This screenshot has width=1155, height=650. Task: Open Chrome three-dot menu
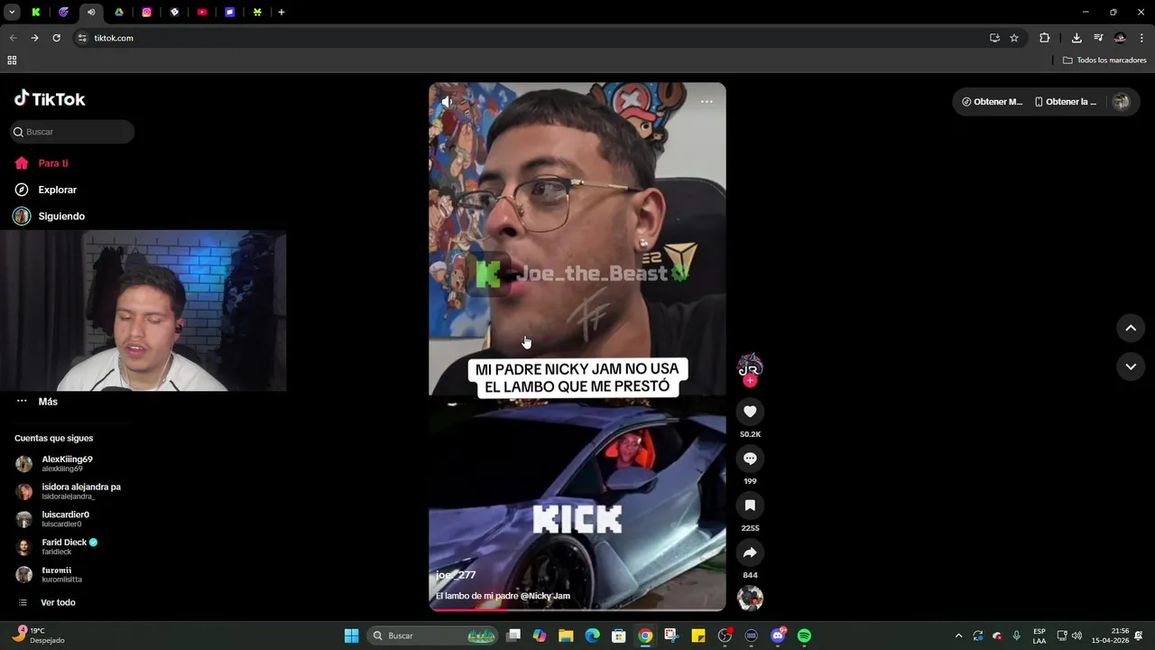1141,38
